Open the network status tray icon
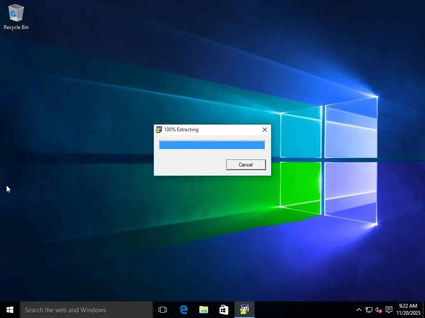Screen dimensions: 425x318 (x=369, y=310)
